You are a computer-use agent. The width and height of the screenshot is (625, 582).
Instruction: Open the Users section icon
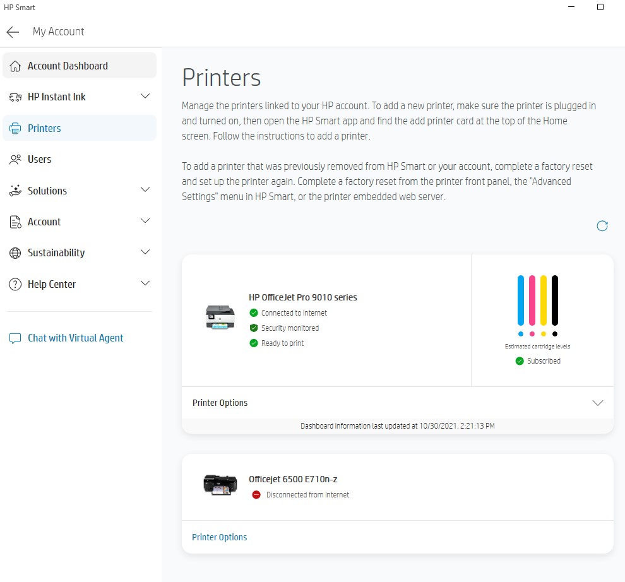pos(15,159)
